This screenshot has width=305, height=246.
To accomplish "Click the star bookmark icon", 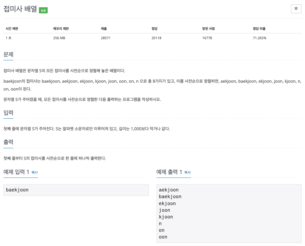I will click(296, 9).
